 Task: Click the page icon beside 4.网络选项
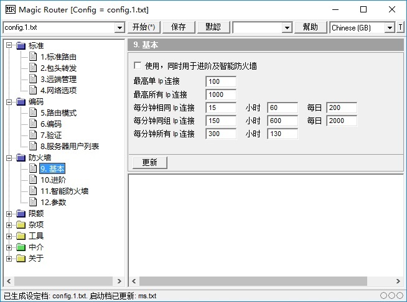pos(33,90)
